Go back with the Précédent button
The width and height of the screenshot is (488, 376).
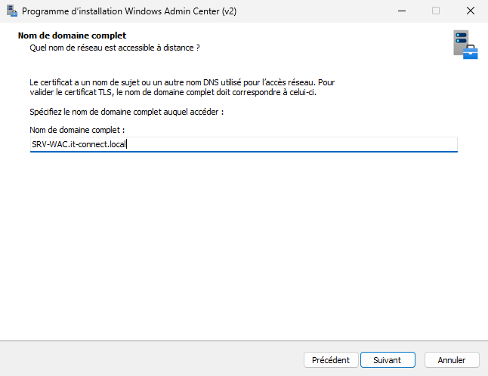(x=330, y=360)
